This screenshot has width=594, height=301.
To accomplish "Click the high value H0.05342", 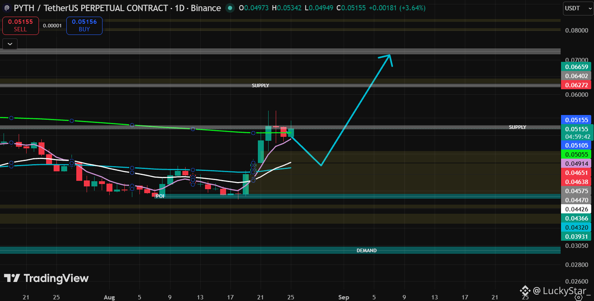I will click(288, 8).
